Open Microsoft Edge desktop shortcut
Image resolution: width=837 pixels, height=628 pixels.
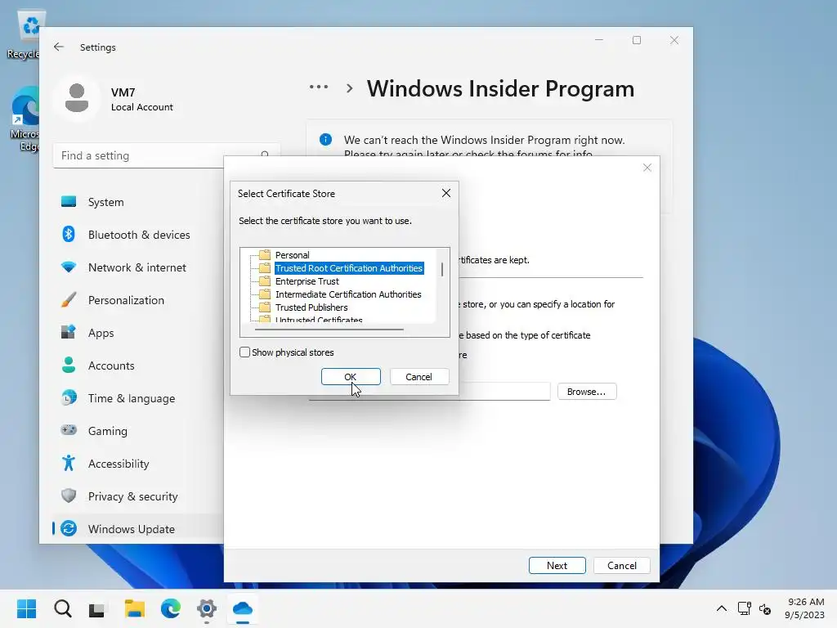click(25, 119)
